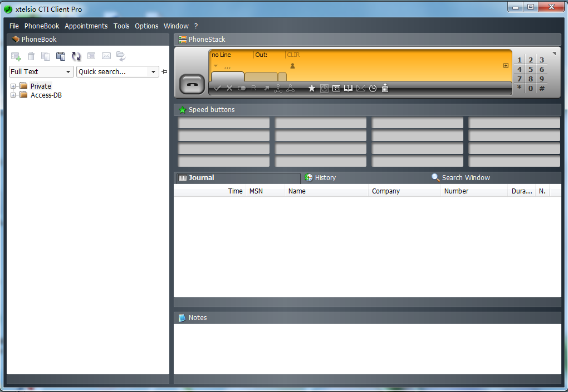Click the round clock icon in call toolbar
Viewport: 568px width, 392px height.
pos(373,89)
